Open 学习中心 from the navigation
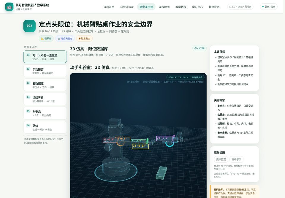Viewport: 285px width, 198px height. (x=197, y=7)
